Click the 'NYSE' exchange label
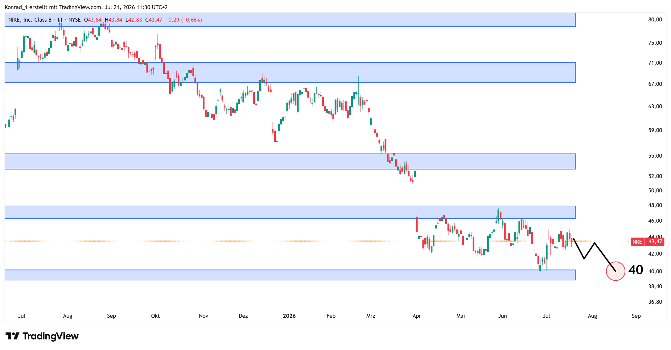The width and height of the screenshot is (671, 350). pyautogui.click(x=74, y=20)
